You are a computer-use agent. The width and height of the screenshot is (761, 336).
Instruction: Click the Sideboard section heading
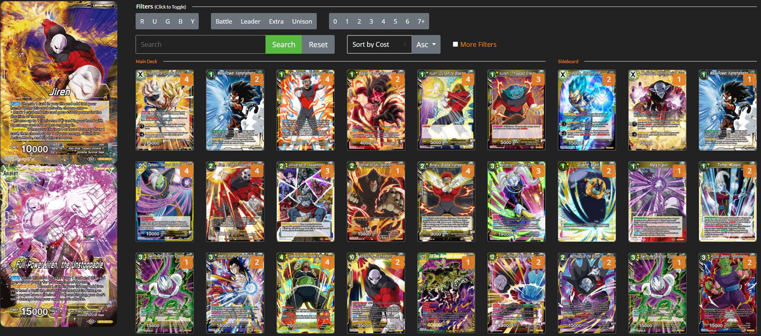coord(568,61)
